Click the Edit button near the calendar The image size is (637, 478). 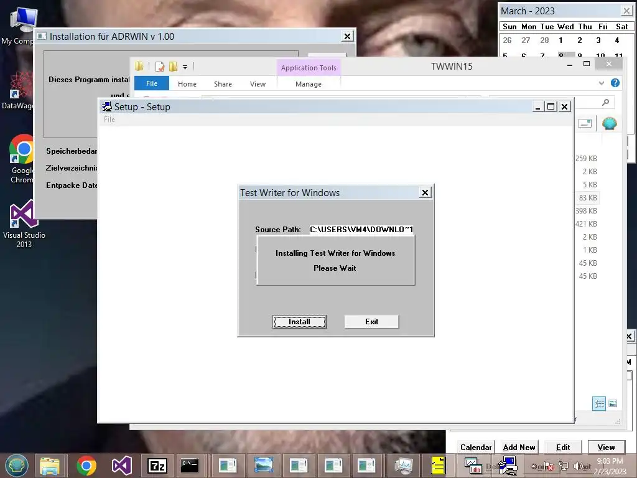point(562,447)
